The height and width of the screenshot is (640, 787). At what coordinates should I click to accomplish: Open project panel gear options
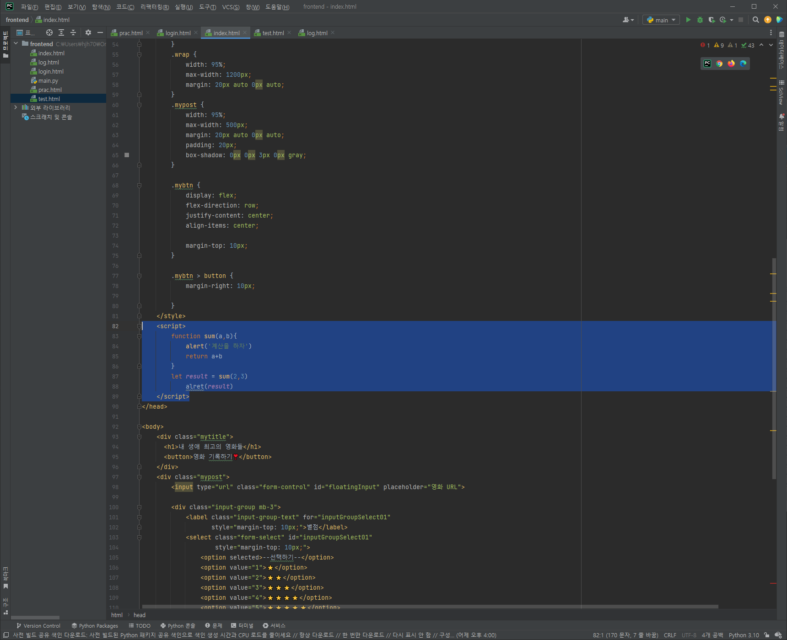pyautogui.click(x=88, y=32)
